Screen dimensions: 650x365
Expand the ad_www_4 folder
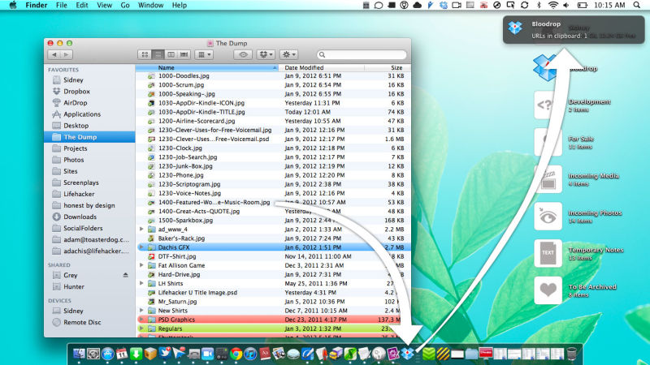[142, 229]
